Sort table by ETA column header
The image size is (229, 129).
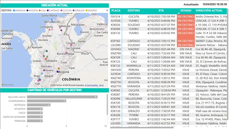point(161,10)
